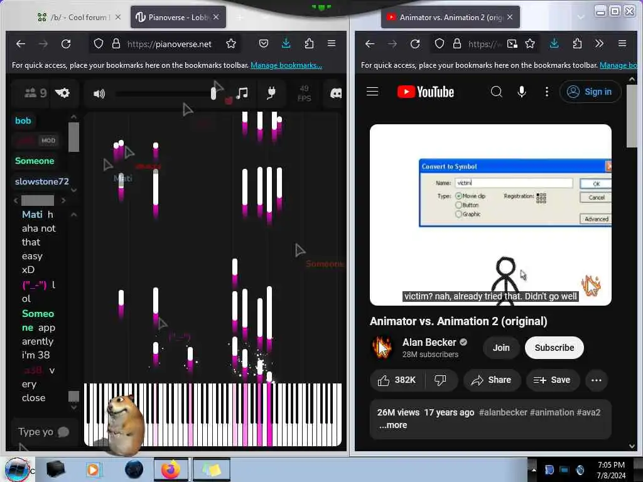
Task: Search YouTube with voice microphone
Action: tap(522, 92)
